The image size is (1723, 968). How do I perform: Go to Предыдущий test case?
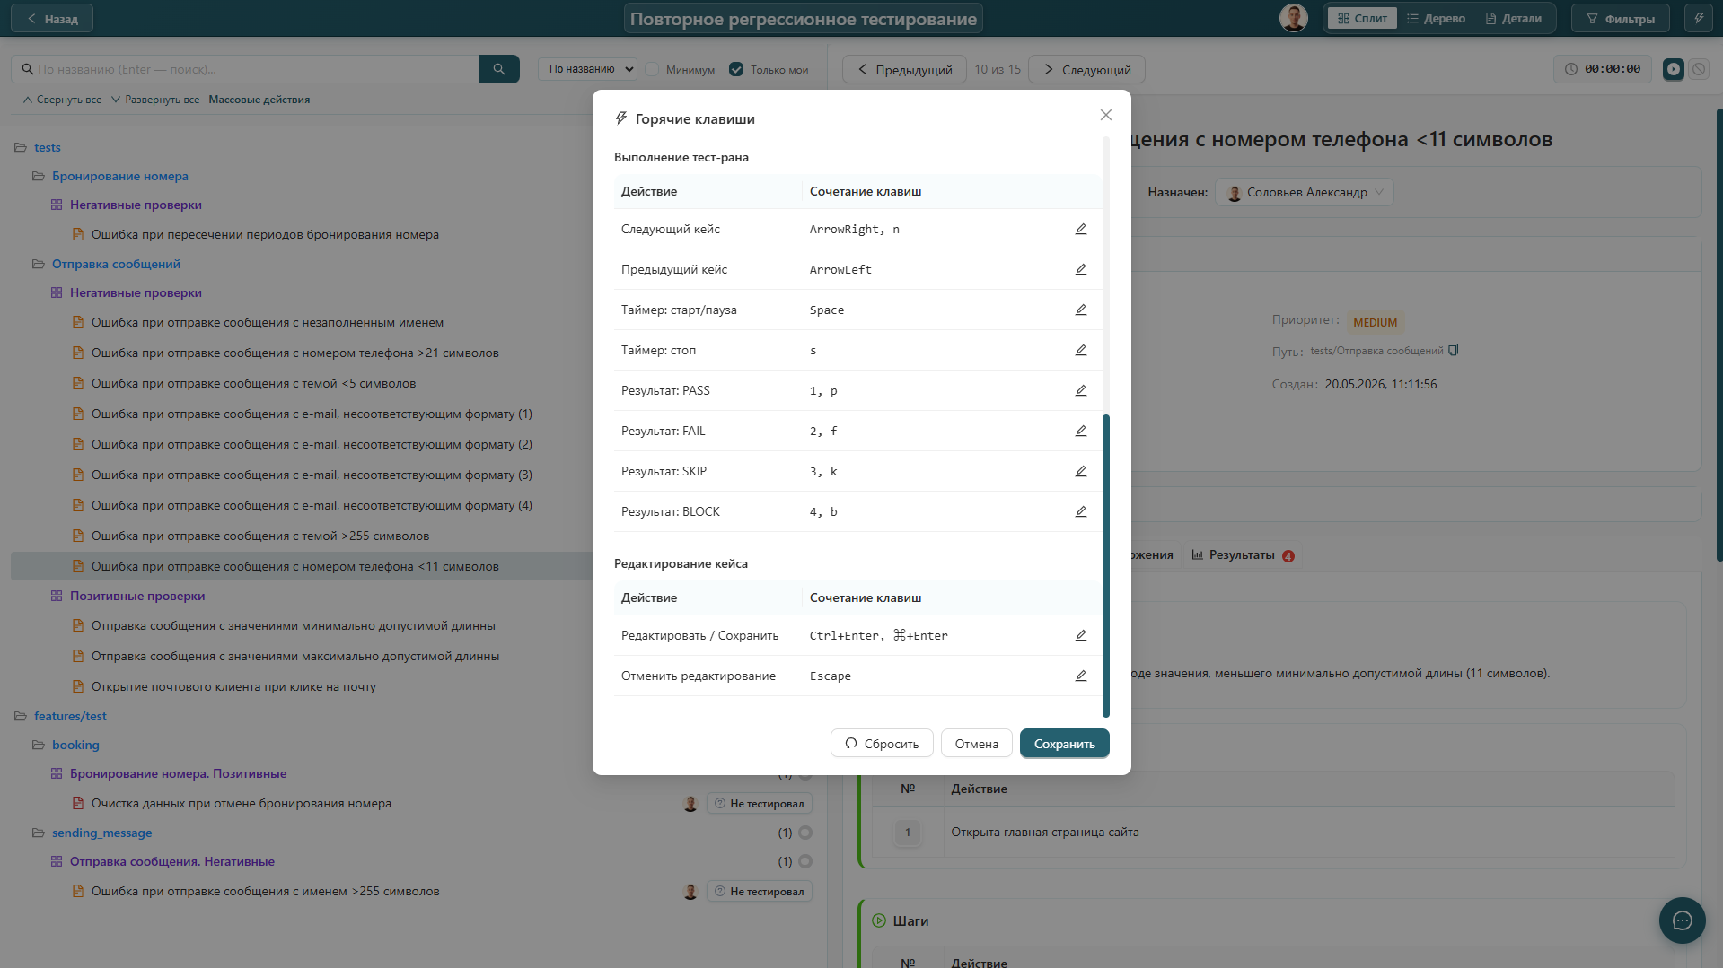904,69
